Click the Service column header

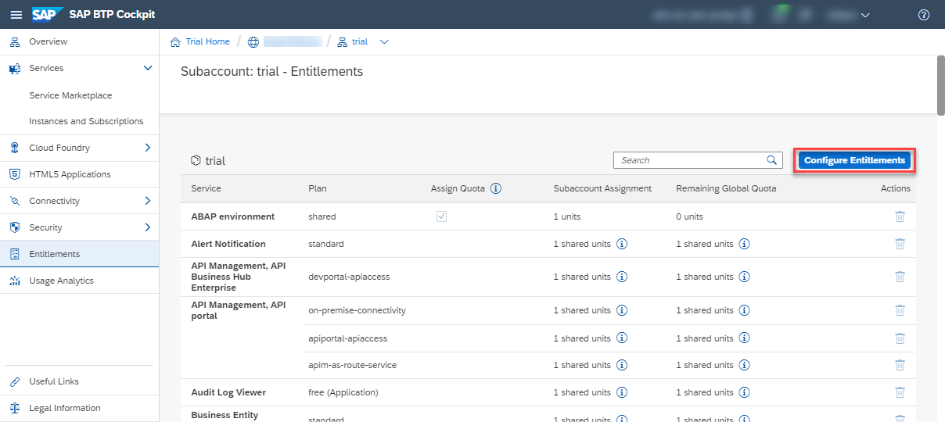[x=206, y=188]
